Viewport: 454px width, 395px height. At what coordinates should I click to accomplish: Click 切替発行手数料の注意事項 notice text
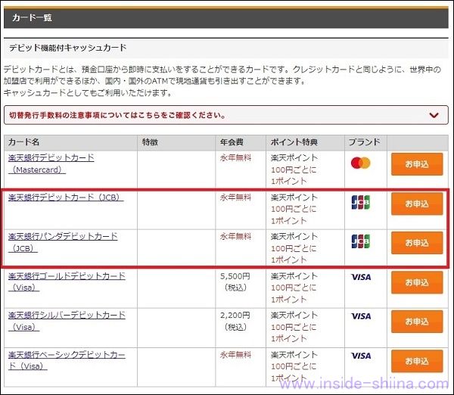click(x=117, y=115)
